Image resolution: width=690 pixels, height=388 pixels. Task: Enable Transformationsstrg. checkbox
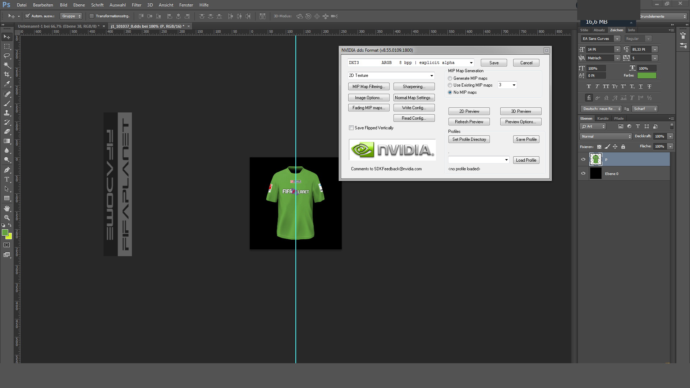click(91, 16)
